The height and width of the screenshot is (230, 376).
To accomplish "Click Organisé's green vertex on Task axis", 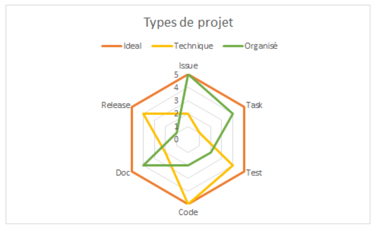I will pos(233,114).
